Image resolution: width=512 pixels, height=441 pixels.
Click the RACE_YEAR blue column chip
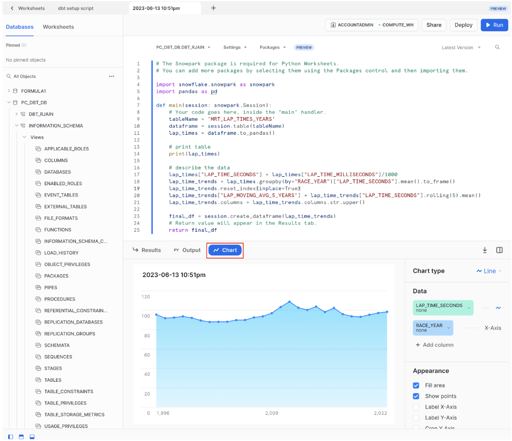coord(433,328)
